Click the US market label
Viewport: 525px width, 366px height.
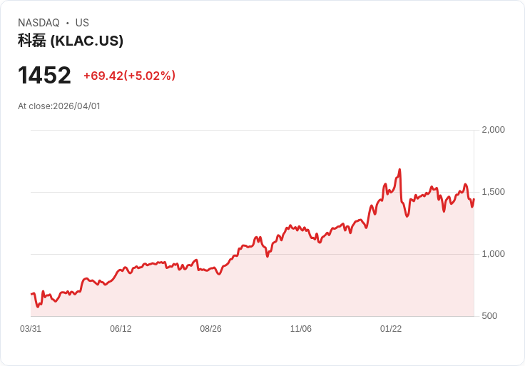click(82, 23)
